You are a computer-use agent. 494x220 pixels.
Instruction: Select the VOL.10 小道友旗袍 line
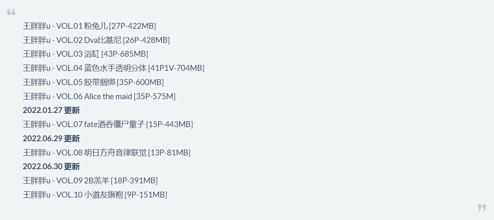pos(95,195)
